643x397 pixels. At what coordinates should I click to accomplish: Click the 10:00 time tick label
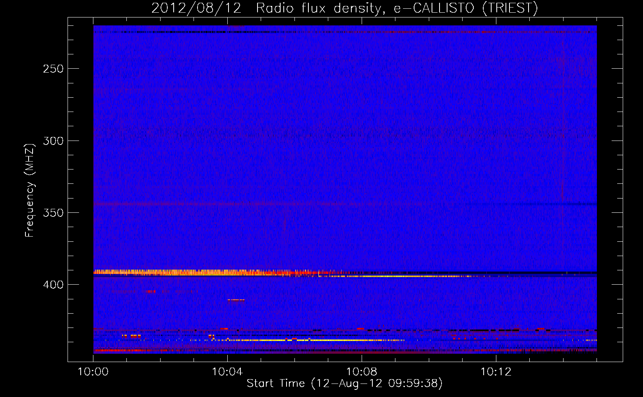click(x=93, y=372)
